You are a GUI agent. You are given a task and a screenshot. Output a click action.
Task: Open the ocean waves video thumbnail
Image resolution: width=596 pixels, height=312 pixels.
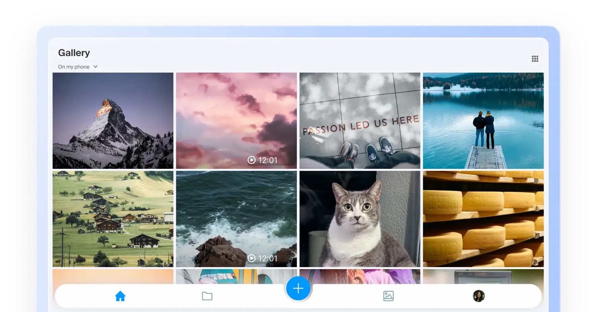pyautogui.click(x=236, y=219)
